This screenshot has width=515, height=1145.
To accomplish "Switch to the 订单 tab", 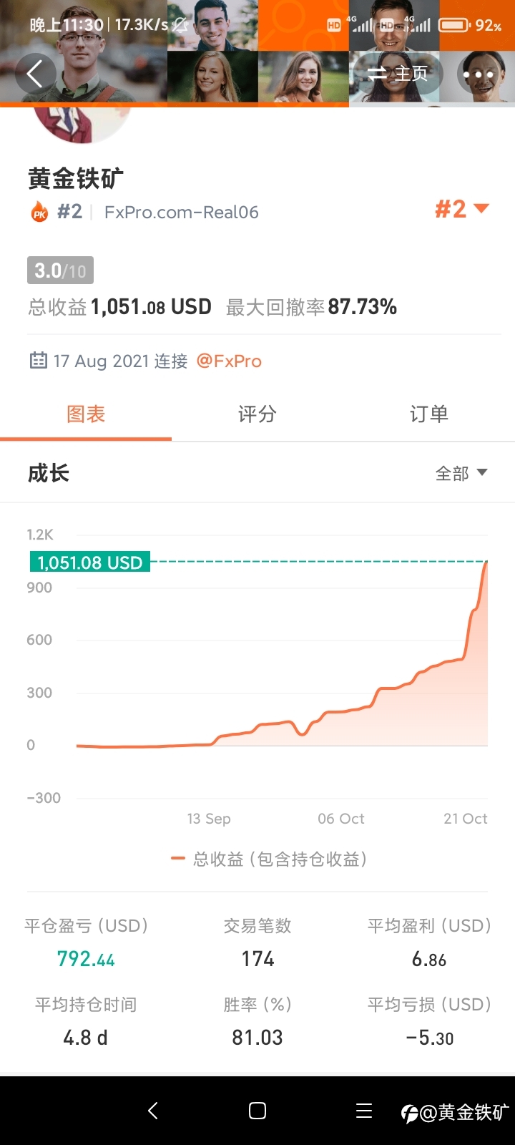I will 429,414.
